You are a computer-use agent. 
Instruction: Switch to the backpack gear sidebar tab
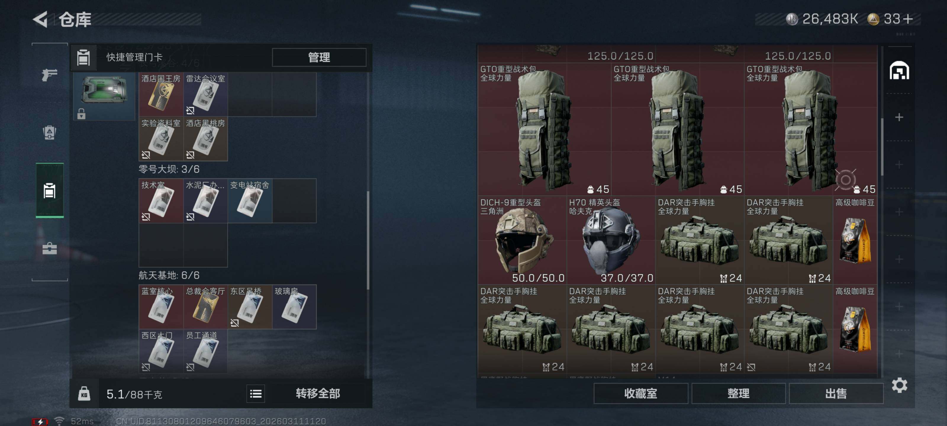[49, 132]
